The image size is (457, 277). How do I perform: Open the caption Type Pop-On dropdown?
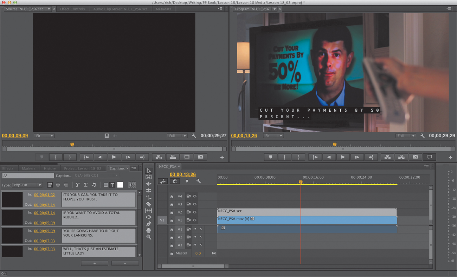tap(27, 185)
